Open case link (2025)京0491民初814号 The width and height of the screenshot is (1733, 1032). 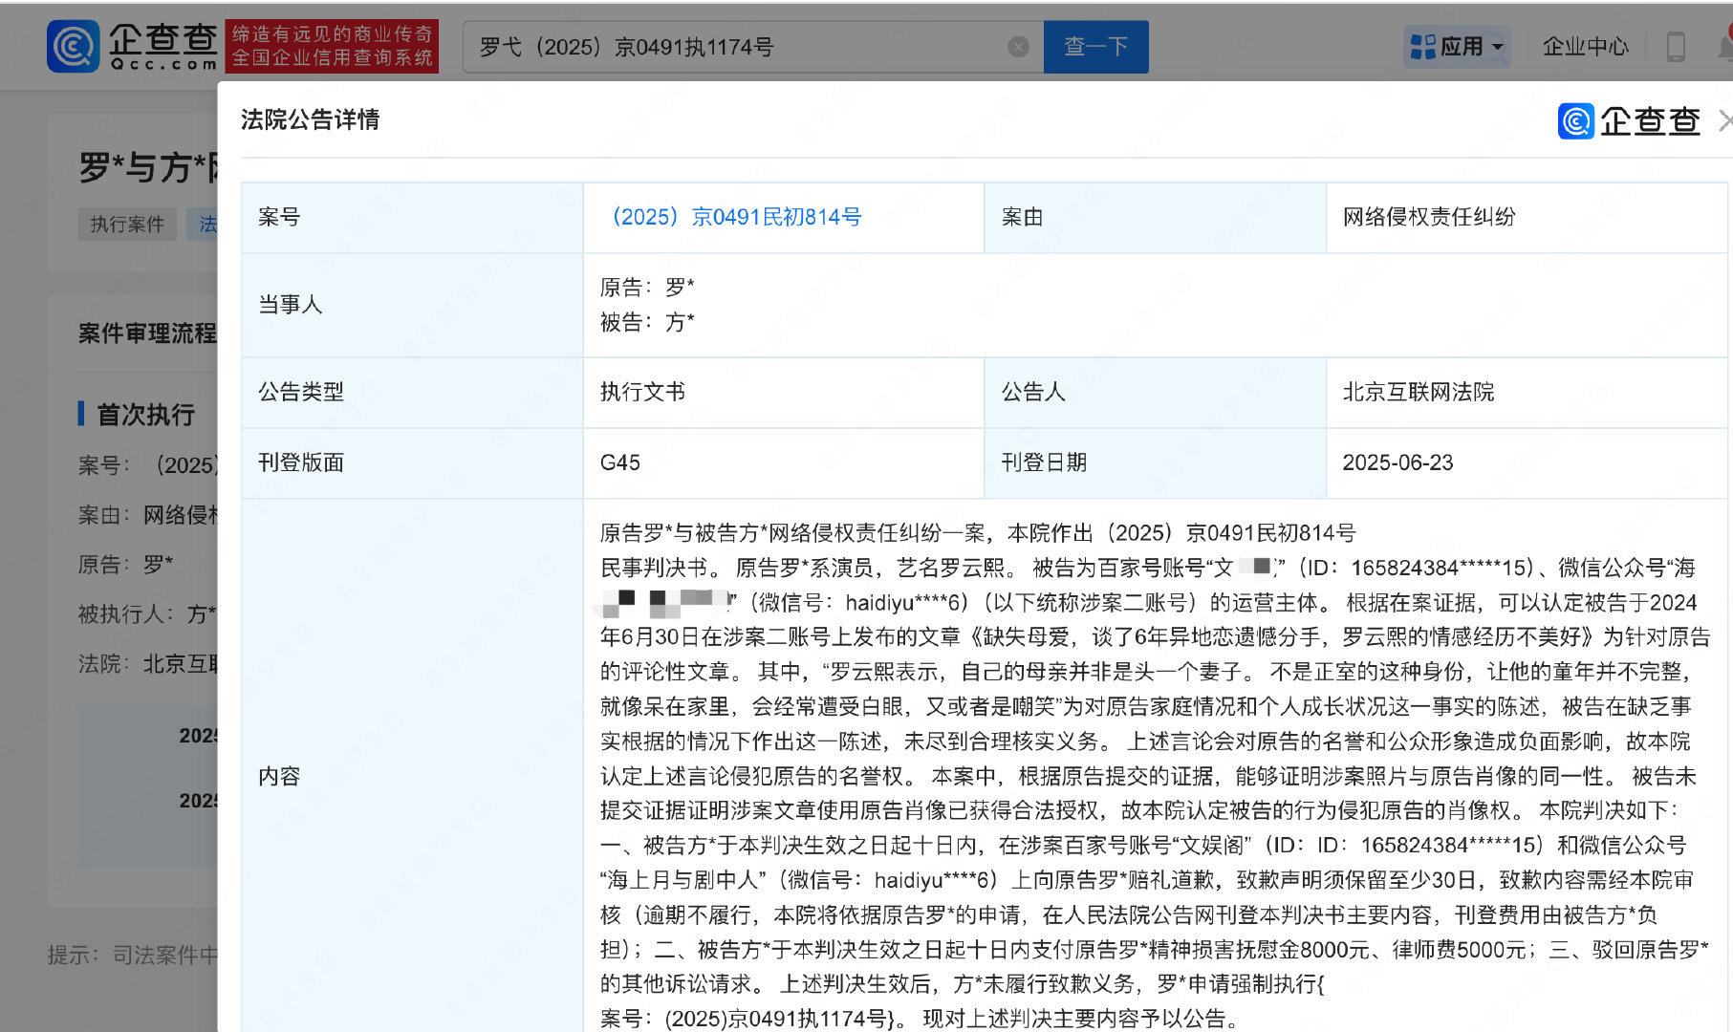pos(736,217)
